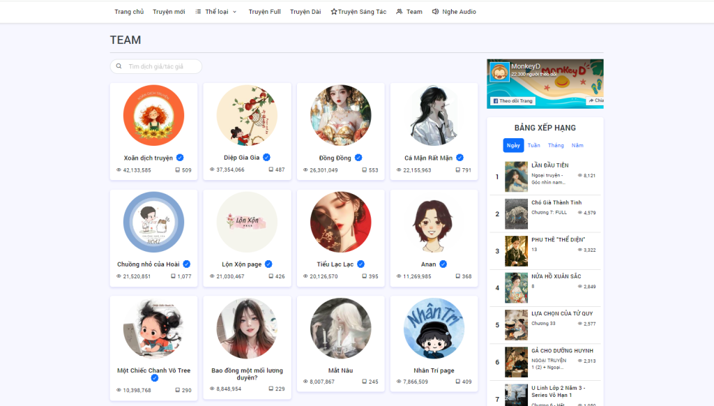The image size is (714, 406).
Task: Focus the Tìm dịch giả/tác giả search field
Action: (162, 66)
